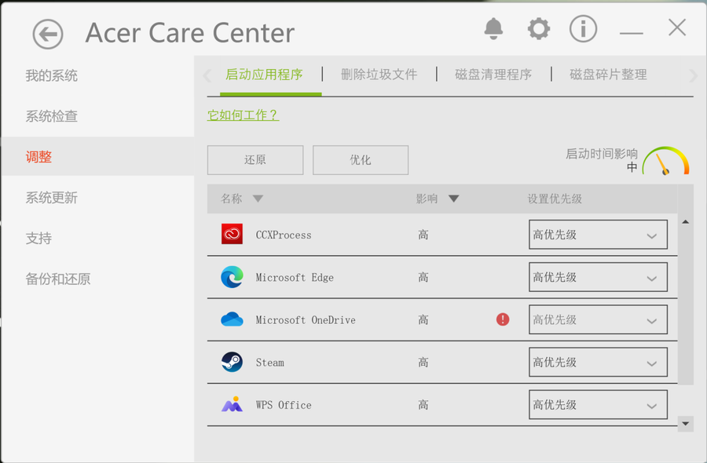Click the red warning icon for OneDrive
This screenshot has height=463, width=707.
coord(503,319)
